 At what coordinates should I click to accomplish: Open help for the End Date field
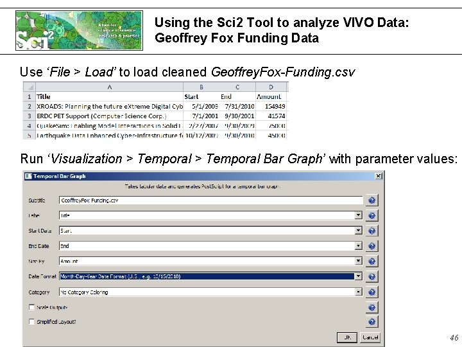tap(372, 246)
